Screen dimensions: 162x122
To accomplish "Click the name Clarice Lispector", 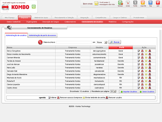I will pyautogui.click(x=14, y=84).
